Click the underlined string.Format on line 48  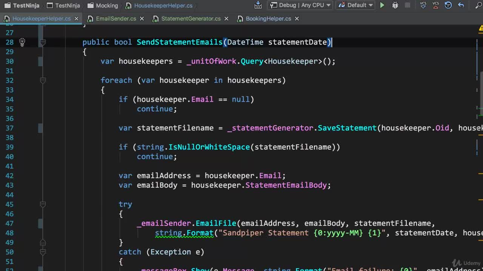click(x=184, y=233)
